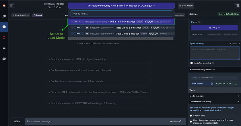This screenshot has height=126, width=241.
Task: Click the RAM Usage 2.20 GB readout
Action: [x=54, y=4]
